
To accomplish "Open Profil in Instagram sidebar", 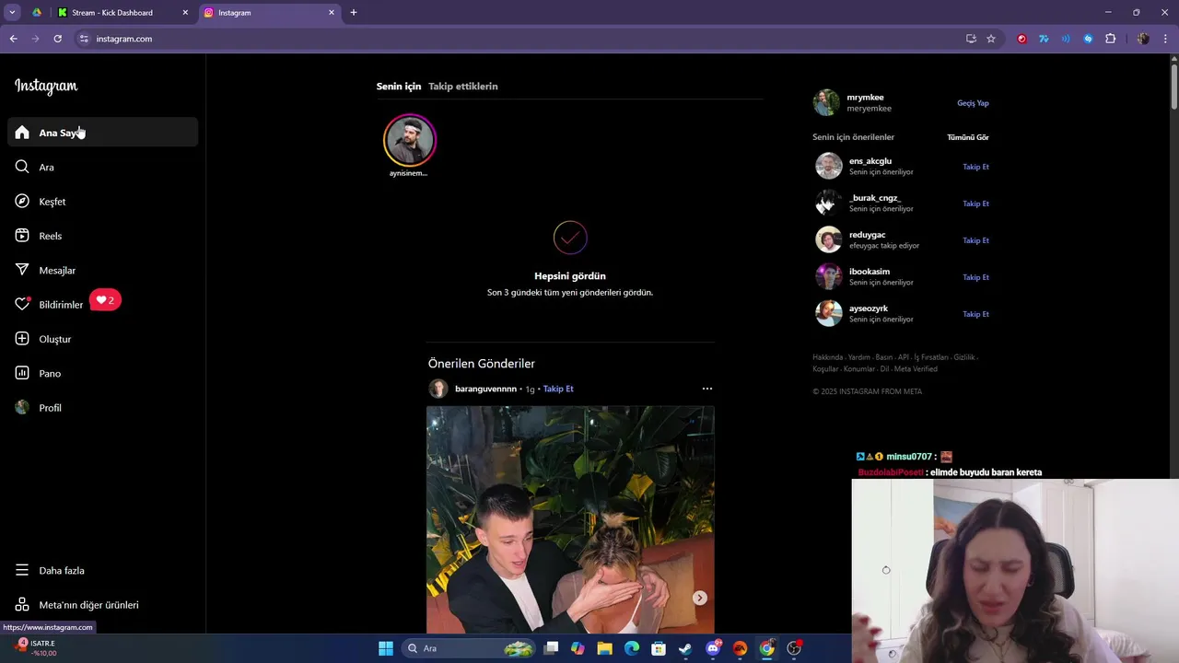I will tap(102, 407).
